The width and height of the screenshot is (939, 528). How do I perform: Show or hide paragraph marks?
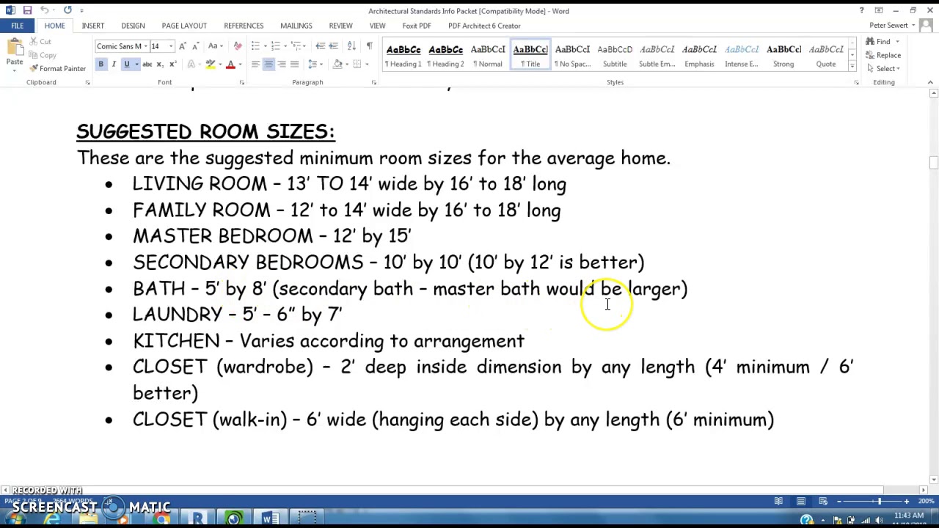point(369,46)
